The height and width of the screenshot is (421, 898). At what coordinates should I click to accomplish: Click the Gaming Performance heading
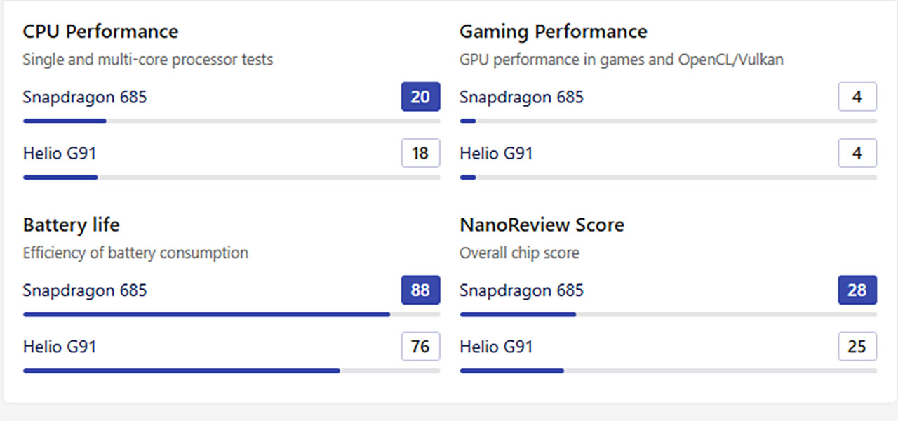(x=554, y=32)
